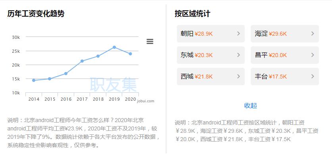Click the 按区域统计 heading
332x157 pixels.
tap(192, 13)
